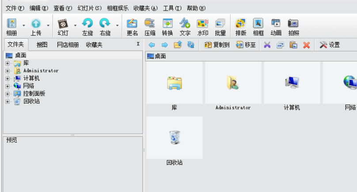The image size is (357, 192).
Task: Refresh the current folder view
Action: (x=191, y=45)
